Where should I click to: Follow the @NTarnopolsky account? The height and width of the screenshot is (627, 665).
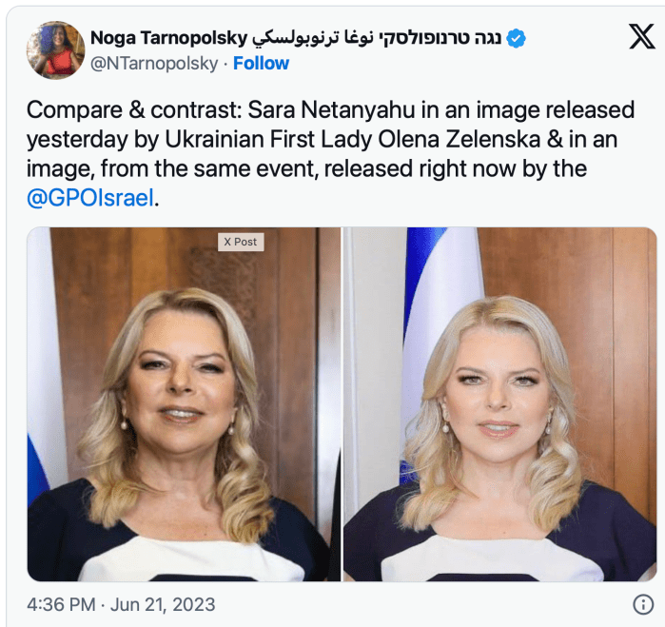(x=261, y=63)
